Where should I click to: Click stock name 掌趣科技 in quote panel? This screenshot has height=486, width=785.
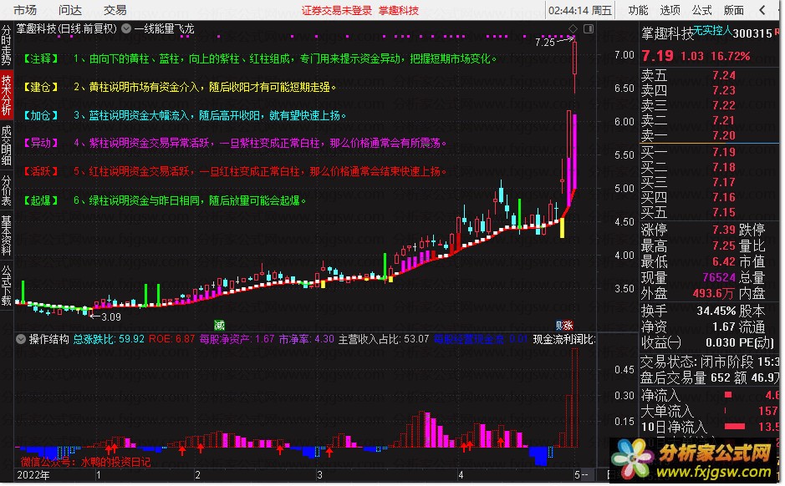(x=667, y=33)
